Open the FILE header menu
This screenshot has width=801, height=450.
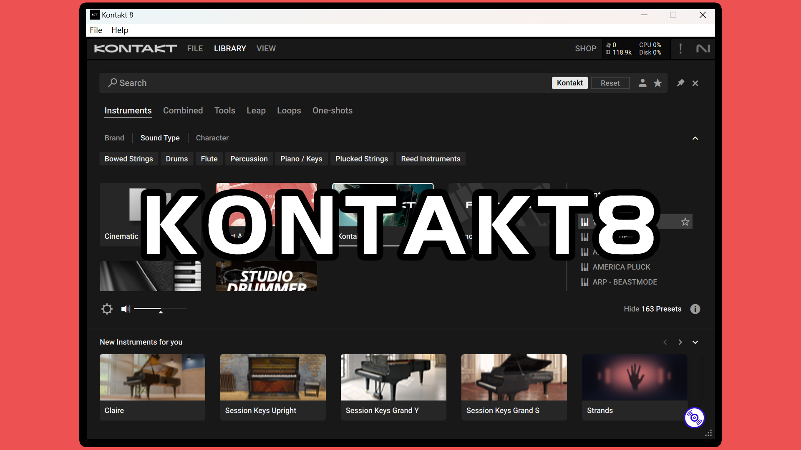pyautogui.click(x=195, y=48)
